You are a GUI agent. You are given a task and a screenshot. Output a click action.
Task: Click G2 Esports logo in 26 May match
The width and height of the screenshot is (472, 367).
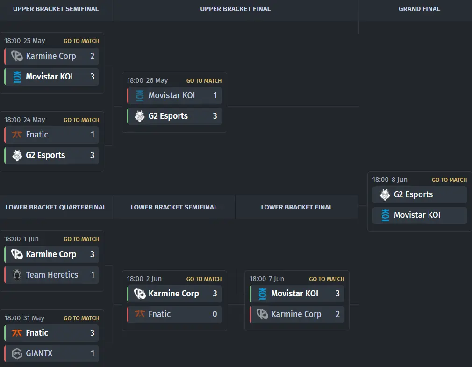click(x=140, y=116)
